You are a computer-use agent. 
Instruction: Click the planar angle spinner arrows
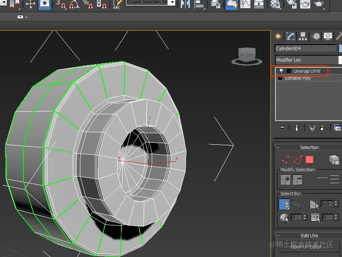(336, 203)
